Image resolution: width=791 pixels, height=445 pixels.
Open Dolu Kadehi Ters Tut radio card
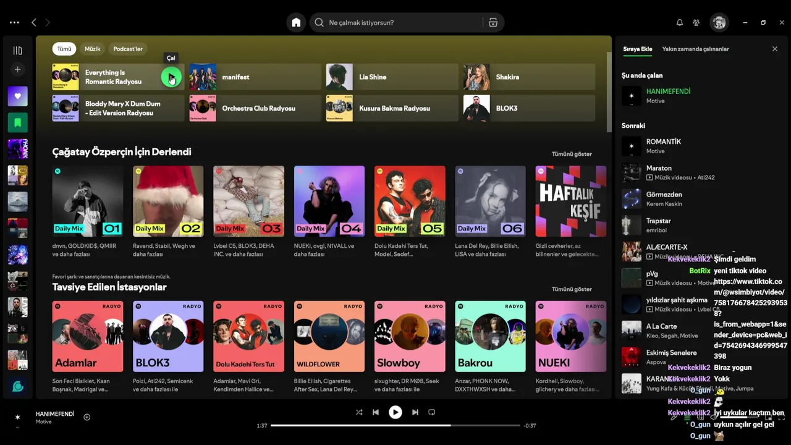248,336
